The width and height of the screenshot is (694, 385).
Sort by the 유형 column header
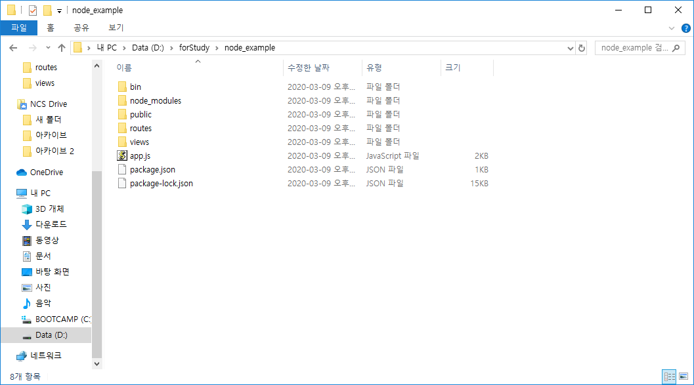[374, 68]
